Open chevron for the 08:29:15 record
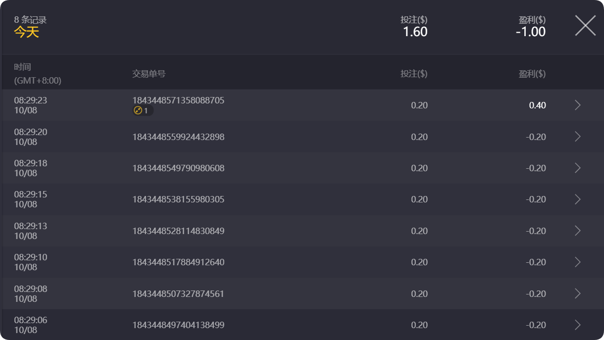Image resolution: width=604 pixels, height=340 pixels. coord(577,199)
